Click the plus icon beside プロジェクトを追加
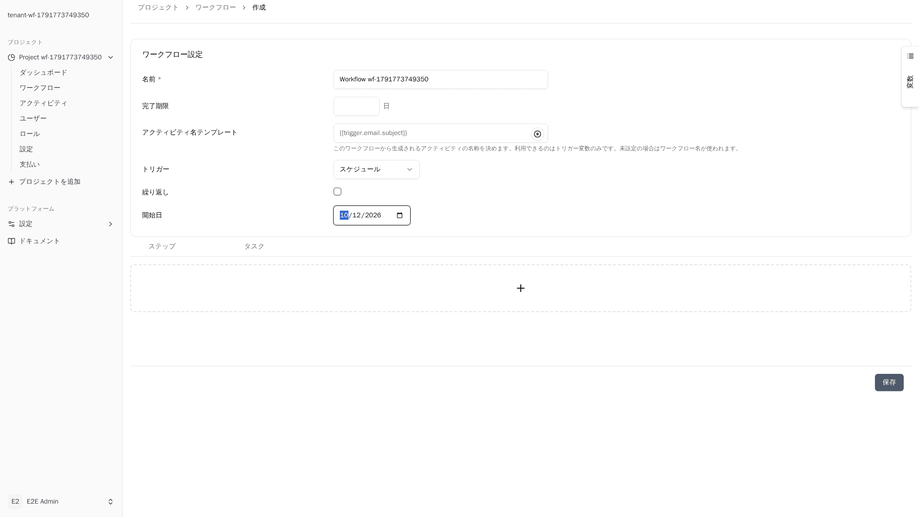The image size is (919, 517). (11, 182)
